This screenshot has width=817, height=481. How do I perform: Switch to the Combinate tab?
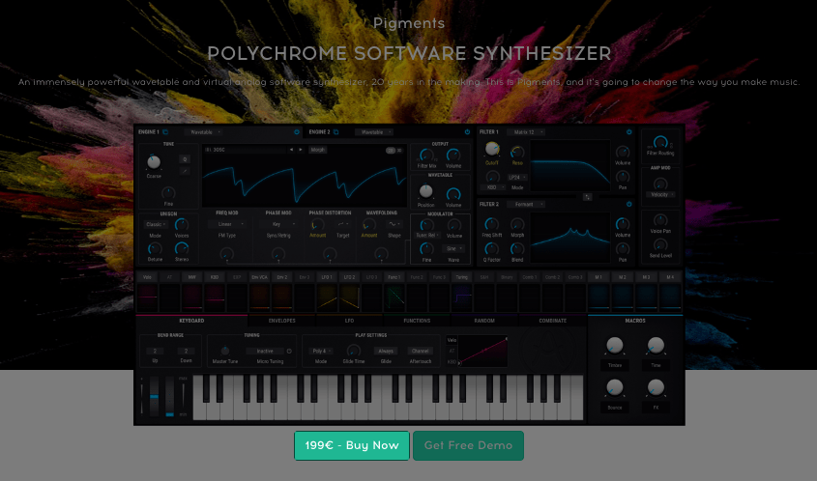coord(552,321)
